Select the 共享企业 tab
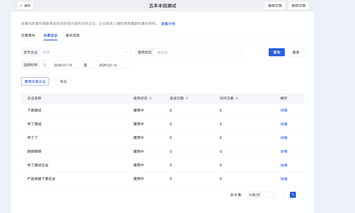Screen dimensions: 355x213 point(50,35)
